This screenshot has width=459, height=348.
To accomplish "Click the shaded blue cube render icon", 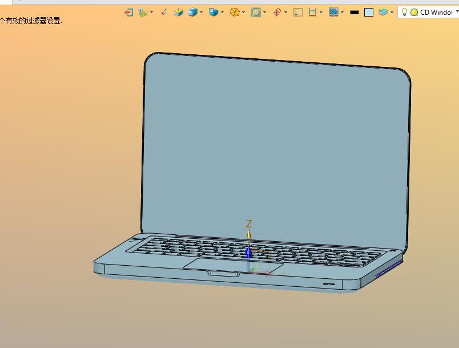I will click(192, 13).
